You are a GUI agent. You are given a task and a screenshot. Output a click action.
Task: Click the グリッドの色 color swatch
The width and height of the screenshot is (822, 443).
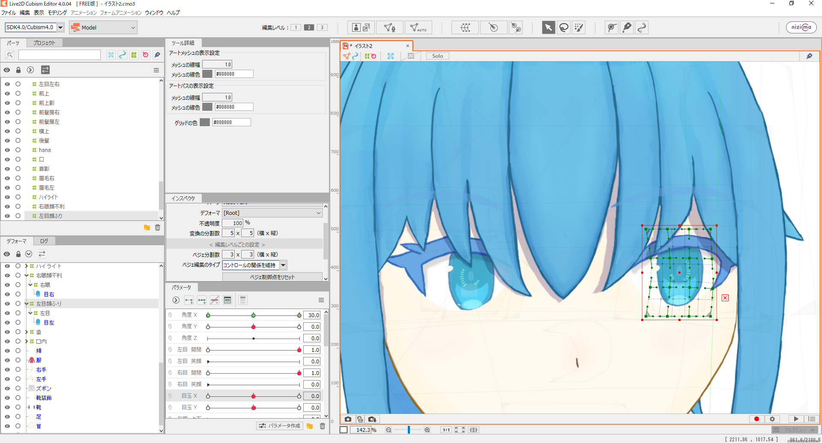point(205,122)
